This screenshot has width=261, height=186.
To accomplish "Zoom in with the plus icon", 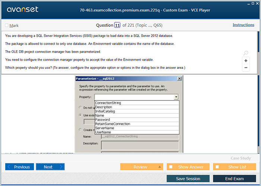I will [x=246, y=61].
